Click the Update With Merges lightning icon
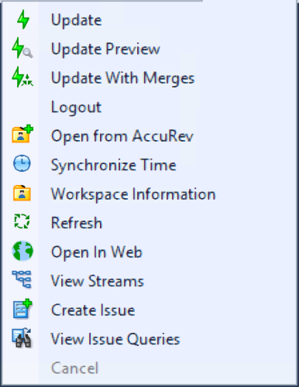This screenshot has height=387, width=299. coord(22,77)
